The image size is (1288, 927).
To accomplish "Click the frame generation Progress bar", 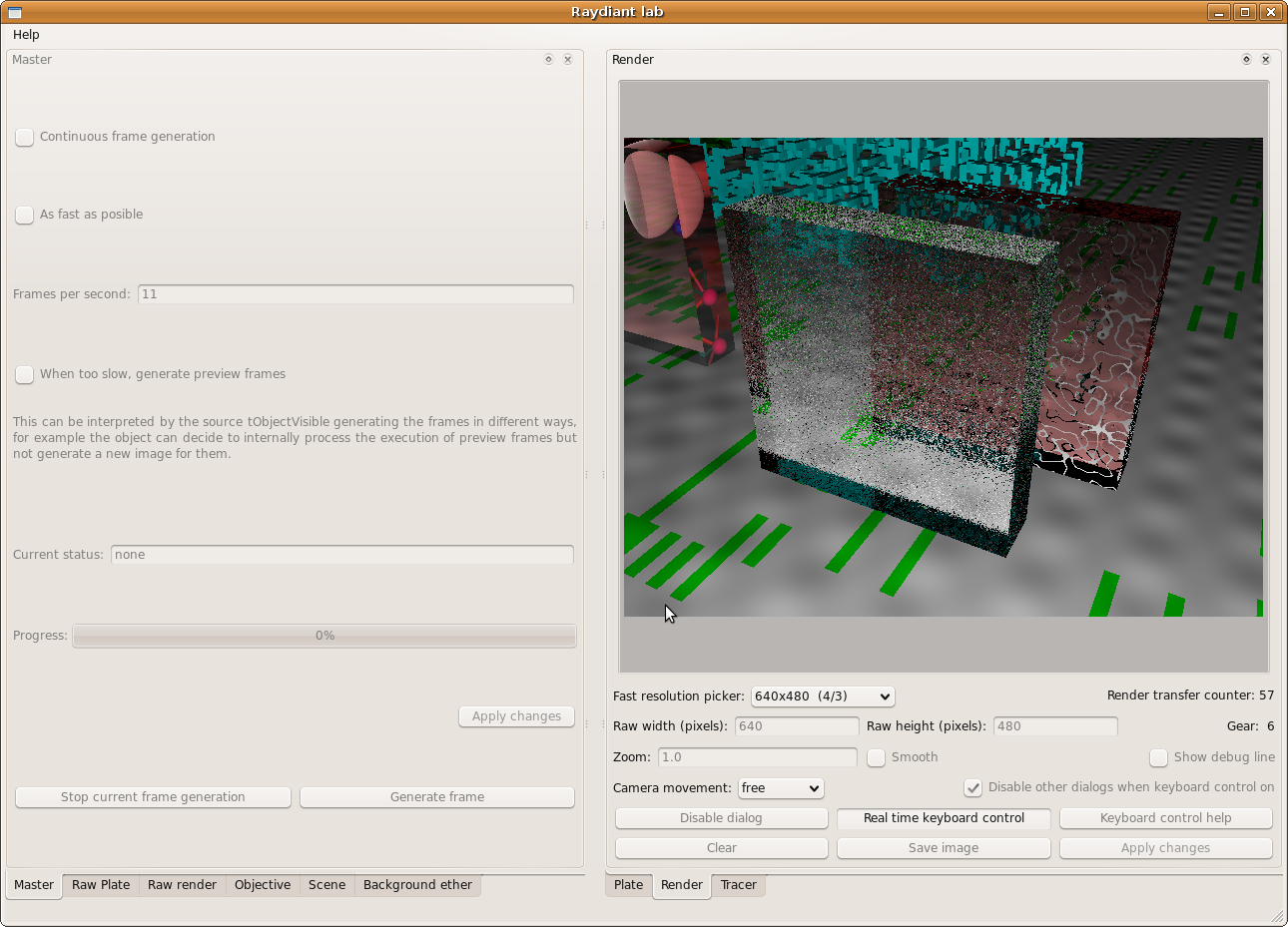I will pos(324,636).
